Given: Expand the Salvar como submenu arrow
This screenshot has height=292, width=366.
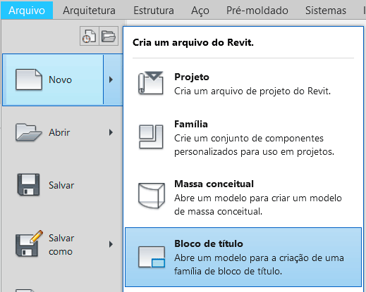Looking at the screenshot, I should click(x=111, y=244).
